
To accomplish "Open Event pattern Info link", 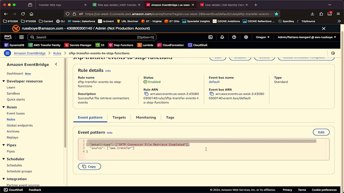I will pos(110,133).
